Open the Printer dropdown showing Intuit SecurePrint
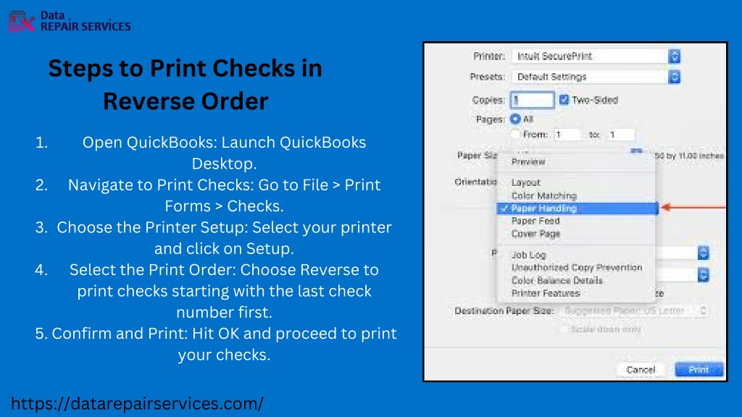Viewport: 742px width, 417px height. [x=596, y=56]
